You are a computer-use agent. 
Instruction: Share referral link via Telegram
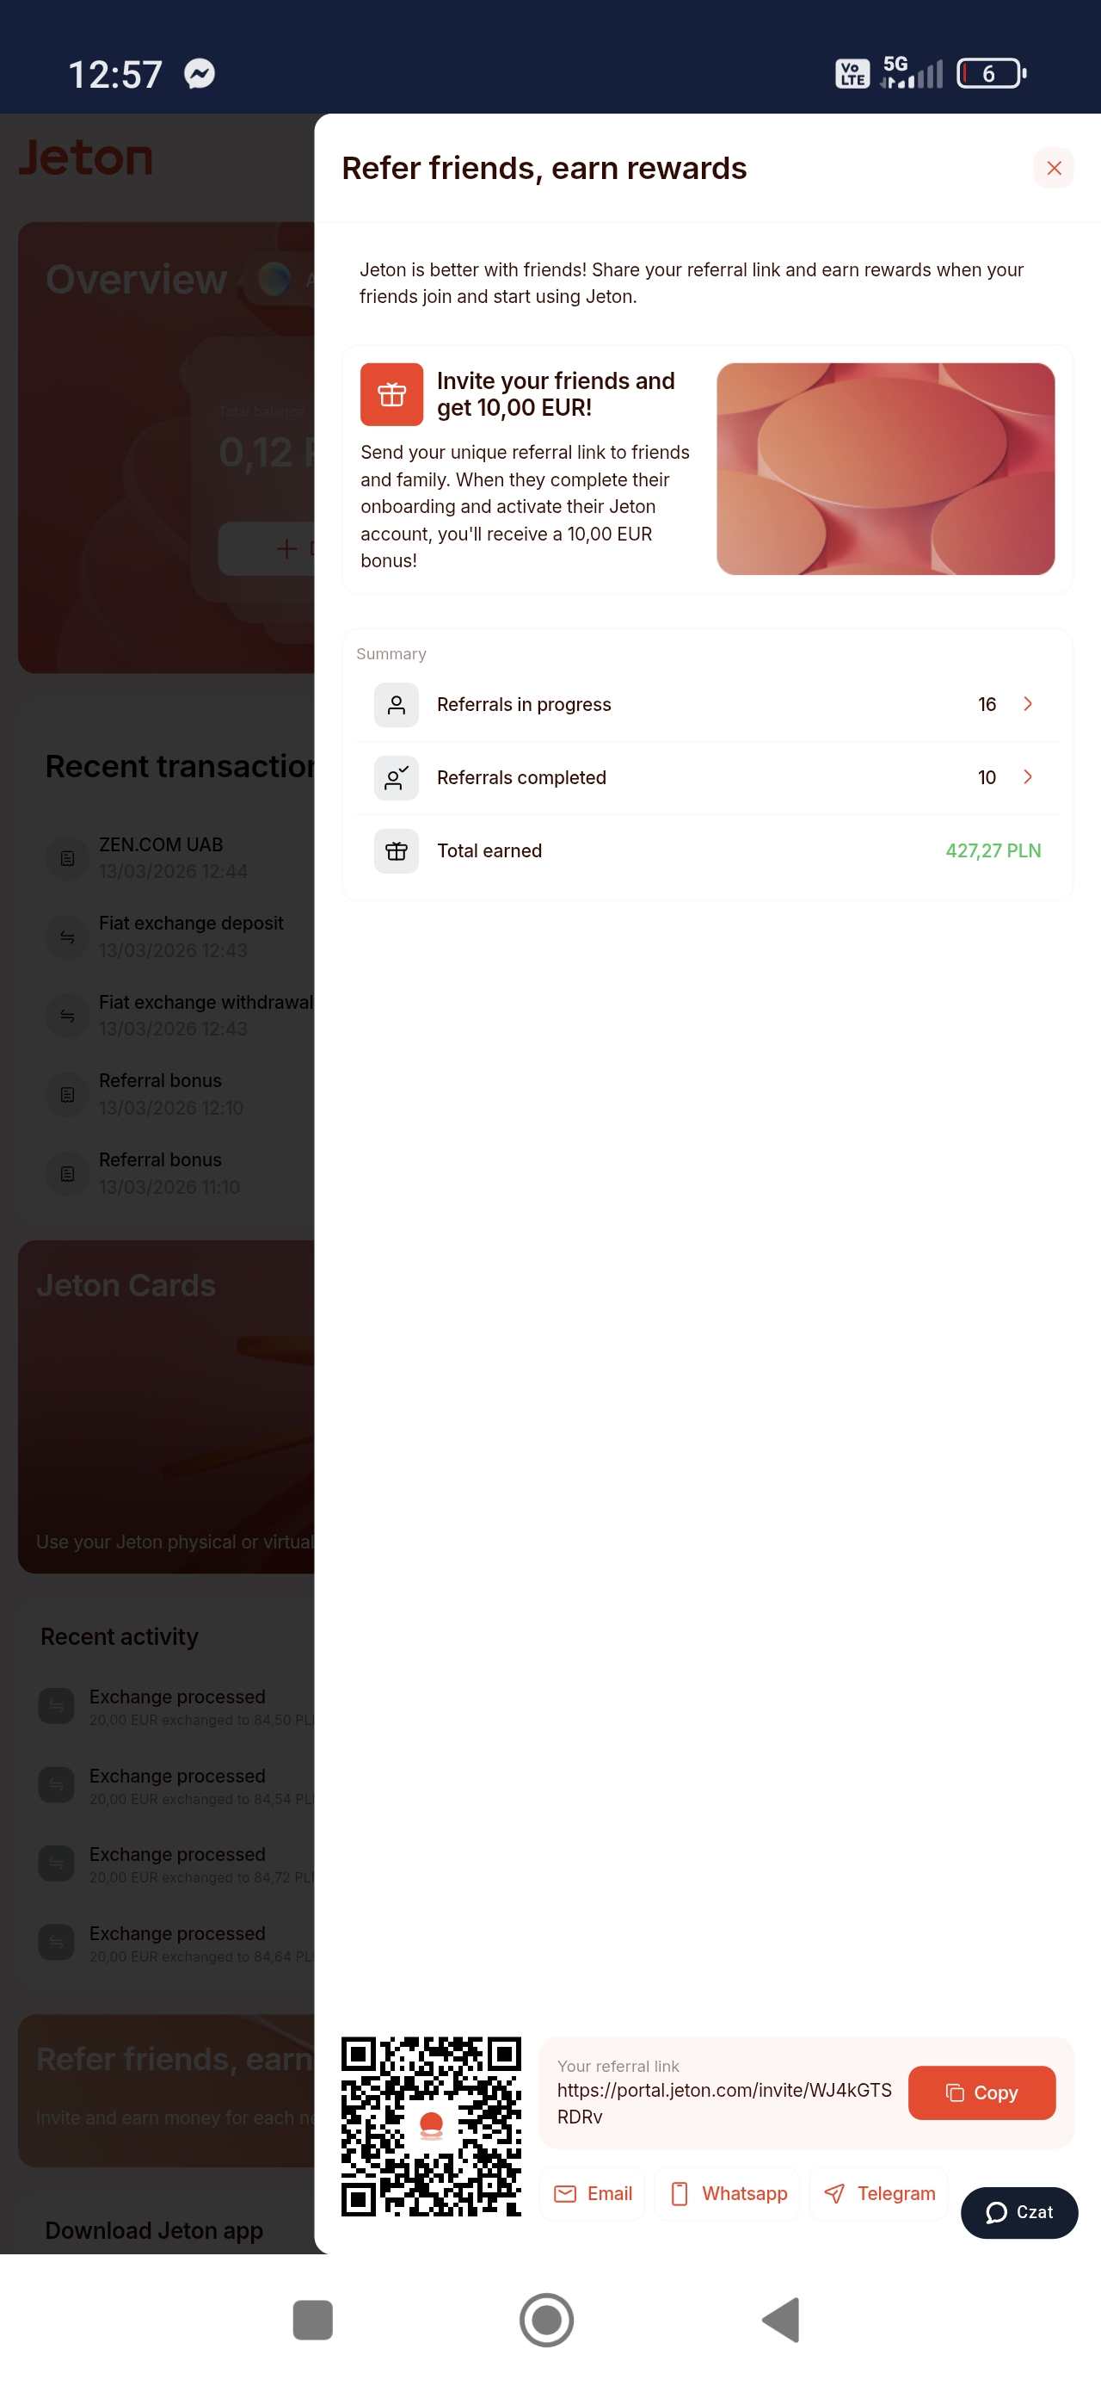pos(880,2193)
